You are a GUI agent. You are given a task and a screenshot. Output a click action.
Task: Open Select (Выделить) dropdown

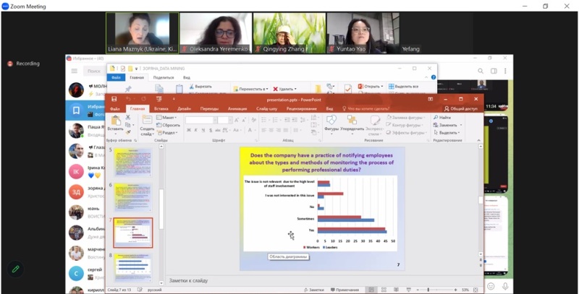pos(447,132)
